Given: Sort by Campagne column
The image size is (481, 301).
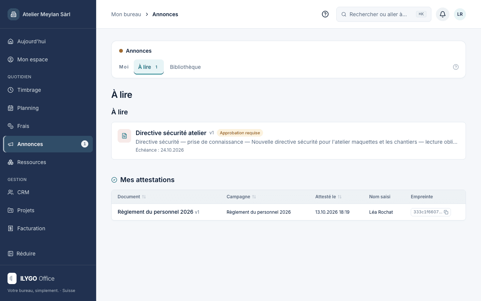Looking at the screenshot, I should pyautogui.click(x=241, y=197).
